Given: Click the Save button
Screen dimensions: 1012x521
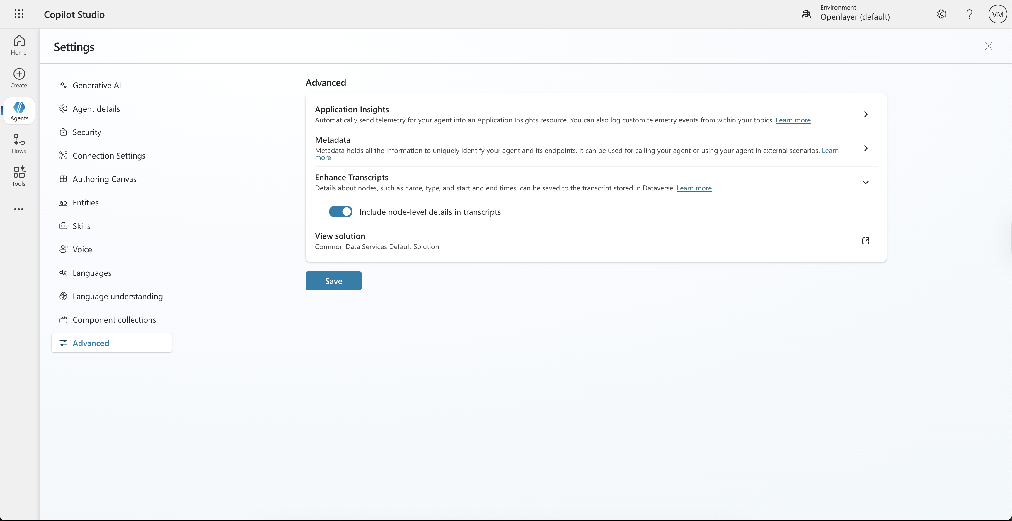Looking at the screenshot, I should click(x=333, y=280).
